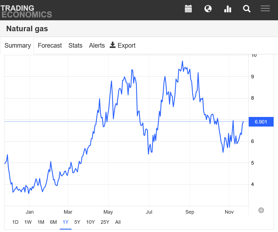The image size is (278, 232).
Task: Switch to the Summary tab
Action: [x=18, y=45]
